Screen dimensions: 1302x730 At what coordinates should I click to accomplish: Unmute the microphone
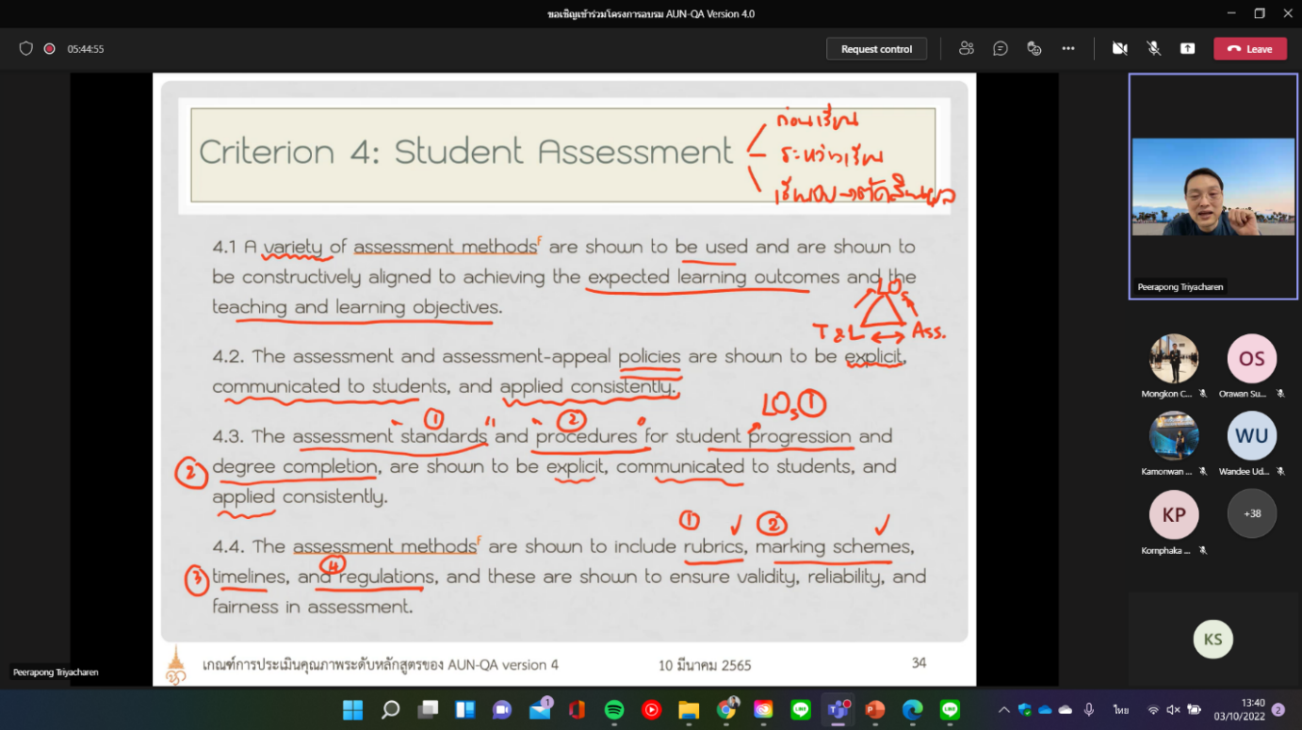[1153, 48]
